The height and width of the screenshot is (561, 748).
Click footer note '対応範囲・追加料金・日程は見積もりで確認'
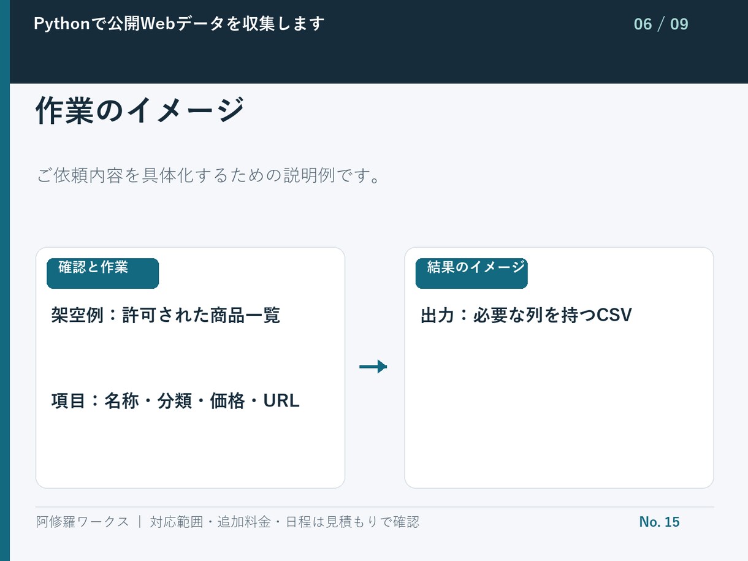pyautogui.click(x=284, y=522)
